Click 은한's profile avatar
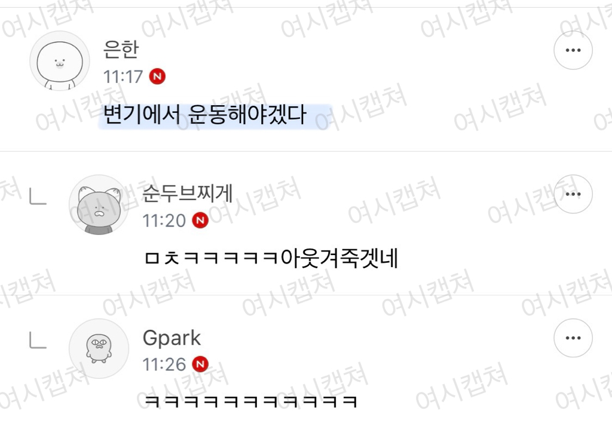 click(x=60, y=61)
